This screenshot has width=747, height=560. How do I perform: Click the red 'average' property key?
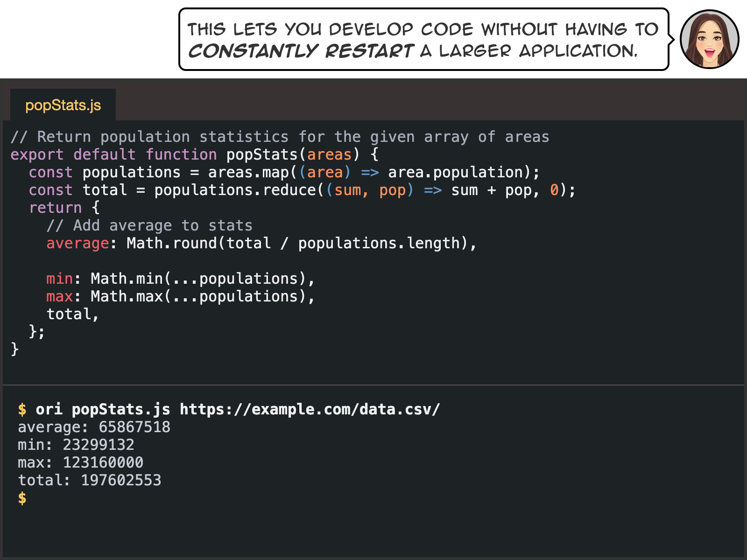pos(78,243)
